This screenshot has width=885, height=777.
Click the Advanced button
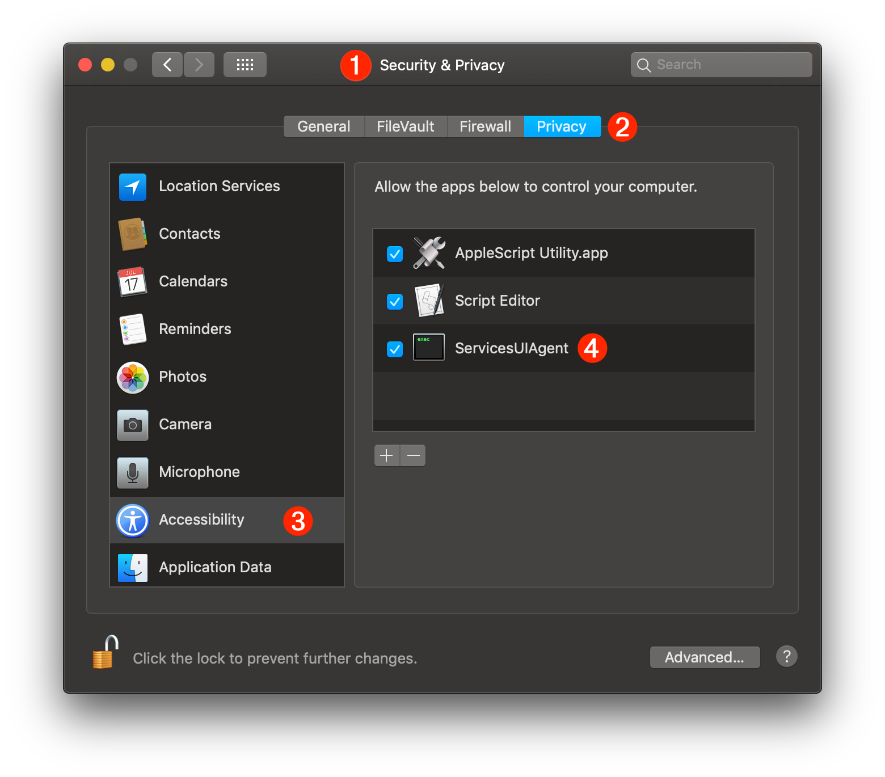705,657
